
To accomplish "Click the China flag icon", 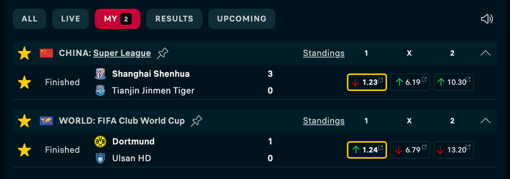I will (46, 53).
